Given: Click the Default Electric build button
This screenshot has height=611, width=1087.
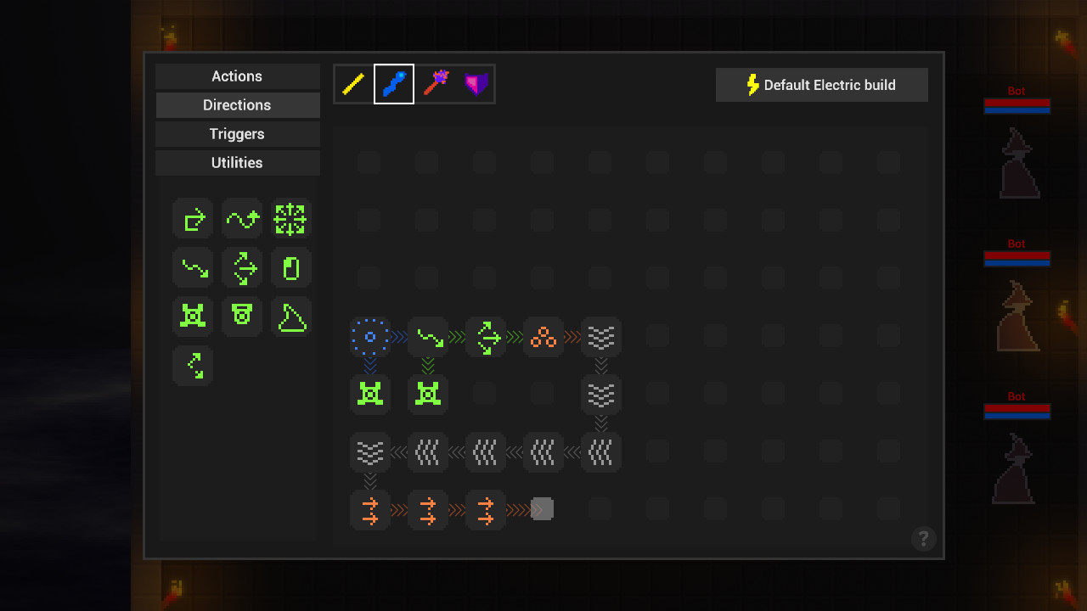Looking at the screenshot, I should pos(822,85).
